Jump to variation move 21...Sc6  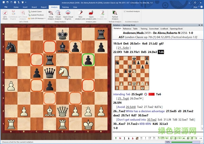123,48
